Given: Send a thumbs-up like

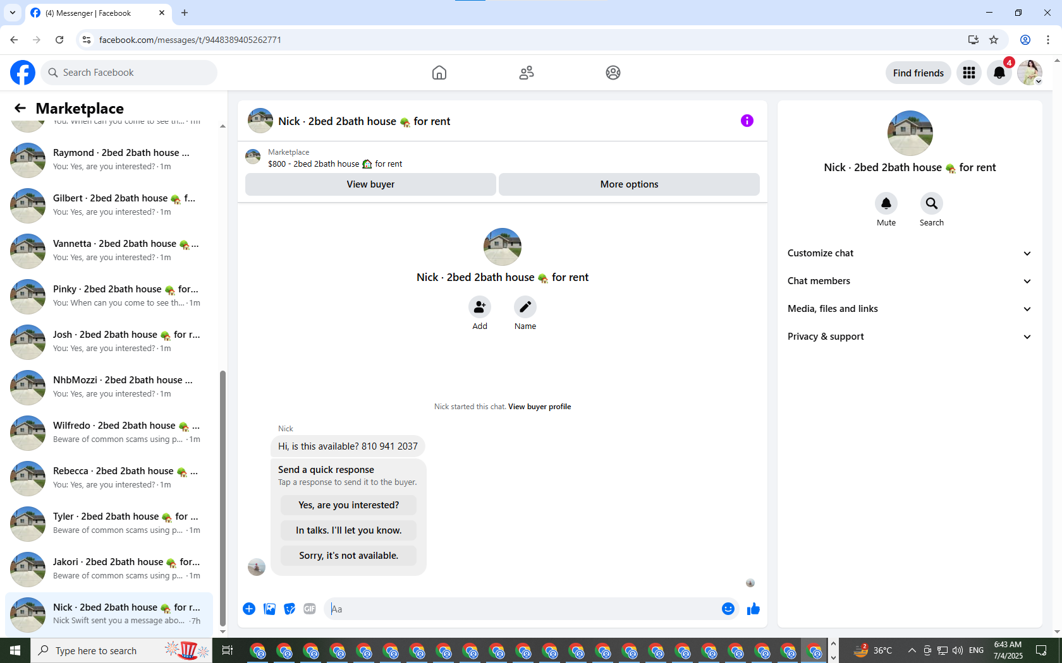Looking at the screenshot, I should pyautogui.click(x=754, y=609).
